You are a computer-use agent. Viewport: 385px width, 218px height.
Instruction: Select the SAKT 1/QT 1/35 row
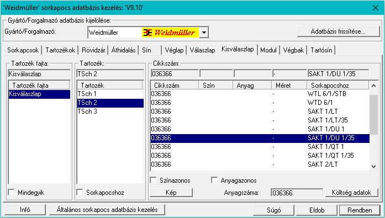coord(260,156)
